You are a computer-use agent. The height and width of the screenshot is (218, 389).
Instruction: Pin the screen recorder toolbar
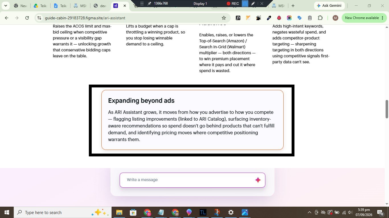(x=150, y=4)
